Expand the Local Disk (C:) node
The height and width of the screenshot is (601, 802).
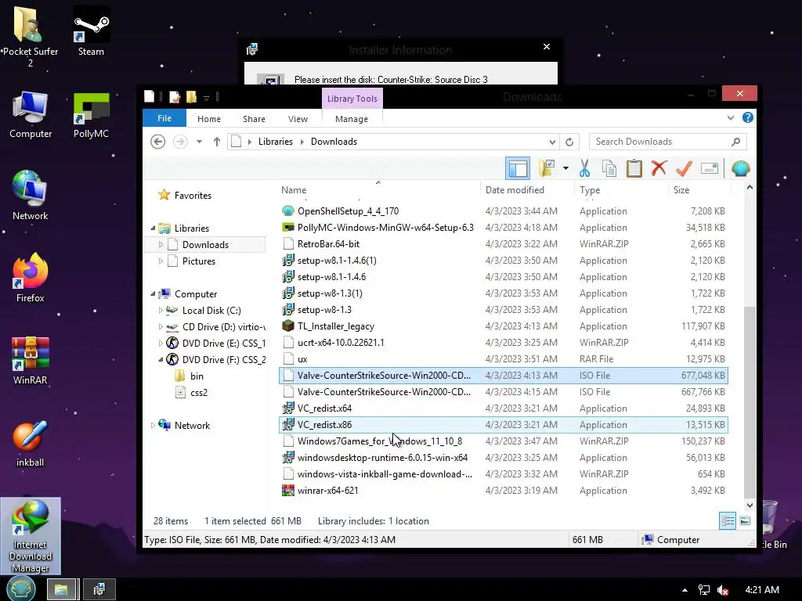pyautogui.click(x=161, y=310)
